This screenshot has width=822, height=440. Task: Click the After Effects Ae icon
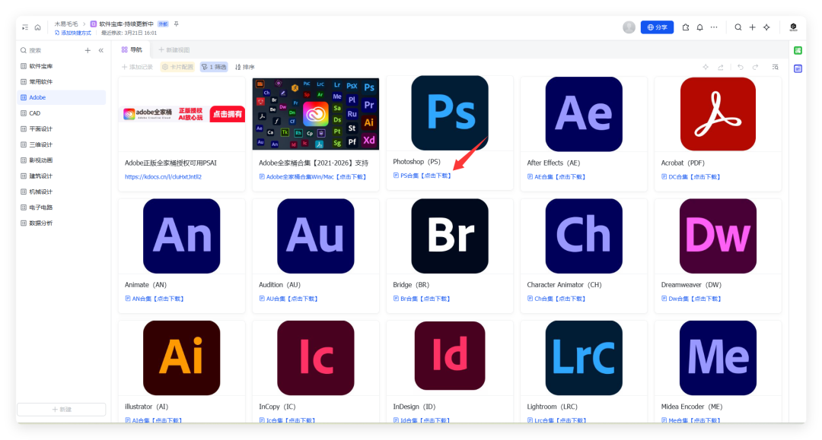click(x=584, y=114)
